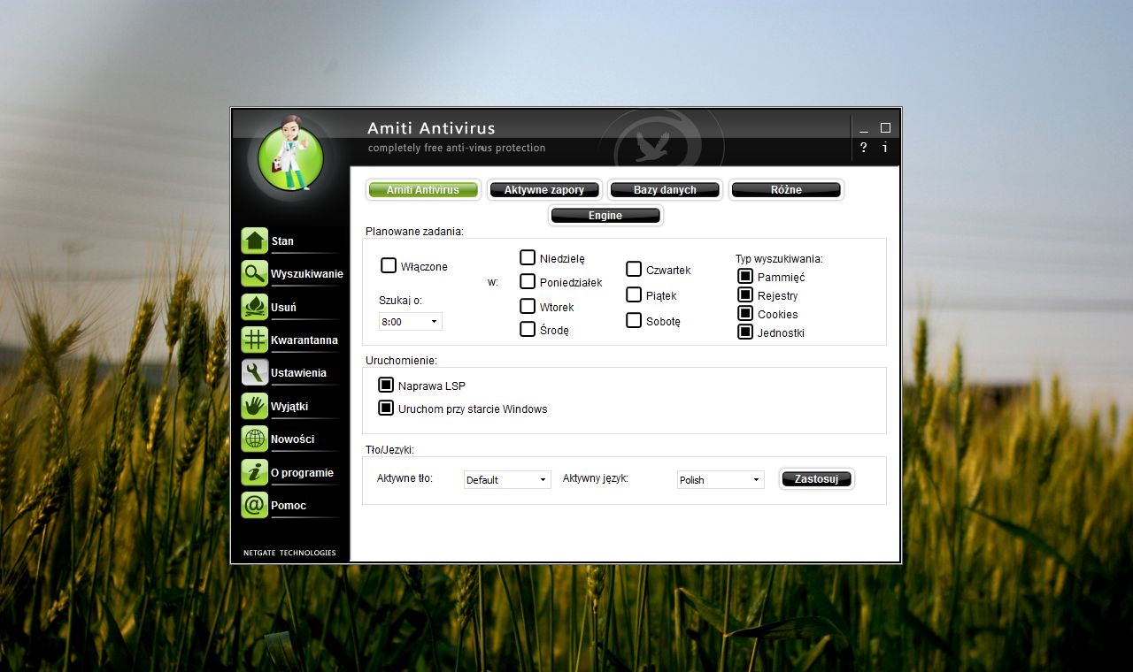Check the Czwartek checkbox

[634, 269]
